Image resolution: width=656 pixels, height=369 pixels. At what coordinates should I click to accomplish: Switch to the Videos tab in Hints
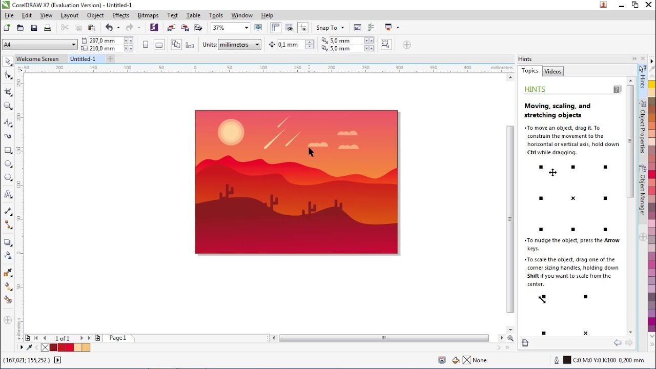(552, 71)
